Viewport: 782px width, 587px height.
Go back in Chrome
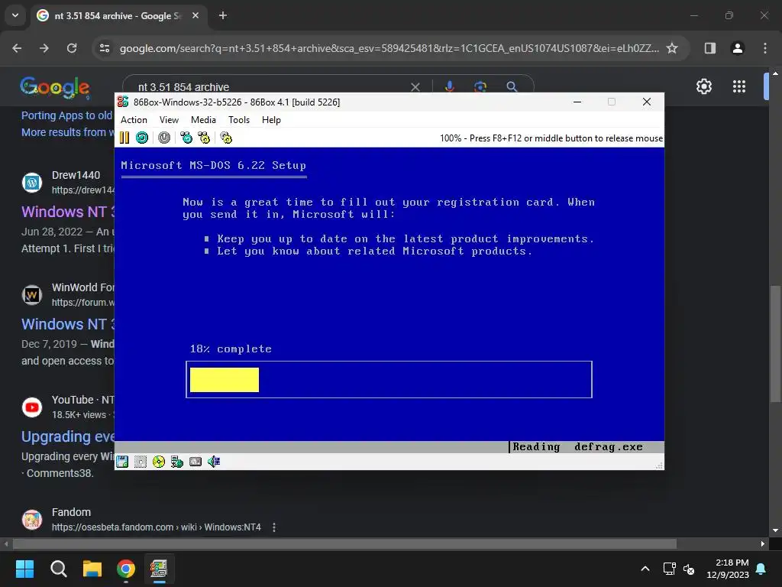pos(17,48)
